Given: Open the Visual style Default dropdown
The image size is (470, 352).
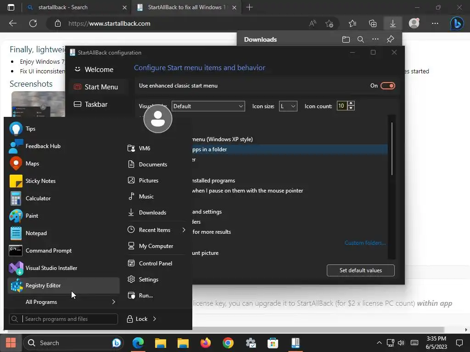Looking at the screenshot, I should (208, 106).
